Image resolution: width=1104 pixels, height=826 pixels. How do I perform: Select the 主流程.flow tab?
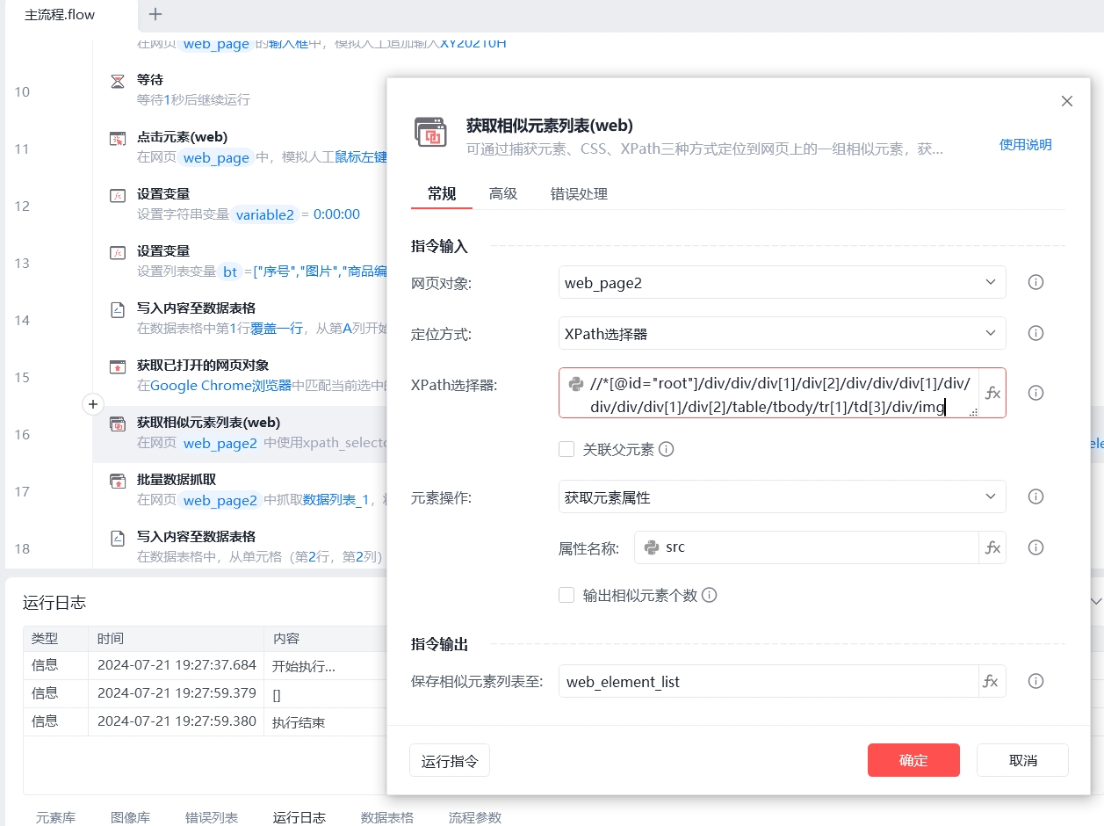point(60,15)
